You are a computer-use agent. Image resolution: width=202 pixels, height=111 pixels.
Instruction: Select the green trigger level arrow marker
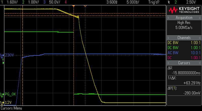[3, 63]
